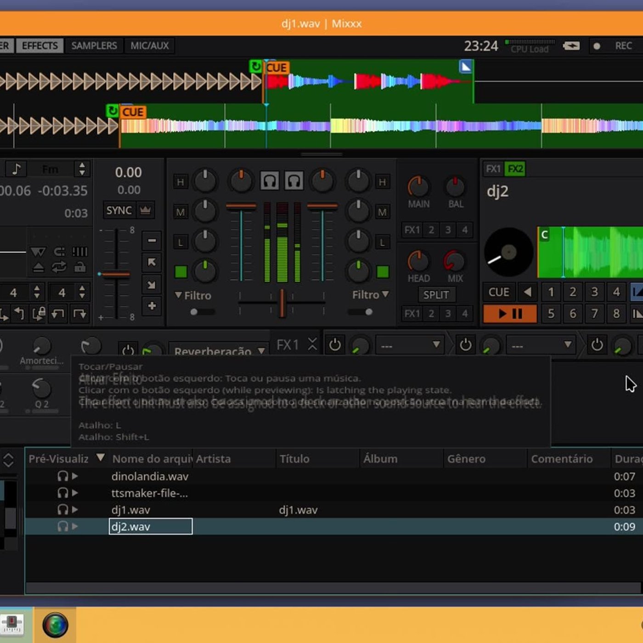Image resolution: width=643 pixels, height=643 pixels.
Task: Switch to the EFFECTS tab
Action: [40, 45]
